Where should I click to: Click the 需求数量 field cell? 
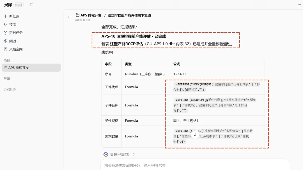click(x=111, y=136)
